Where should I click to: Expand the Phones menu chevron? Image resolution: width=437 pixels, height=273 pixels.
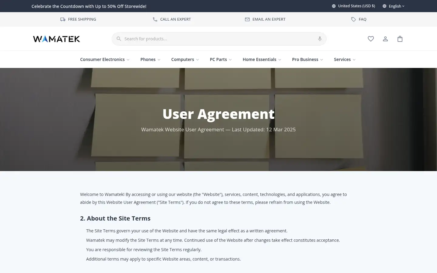point(159,60)
